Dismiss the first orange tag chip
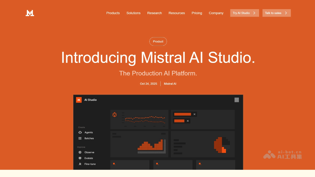The image size is (315, 177). click(x=194, y=114)
